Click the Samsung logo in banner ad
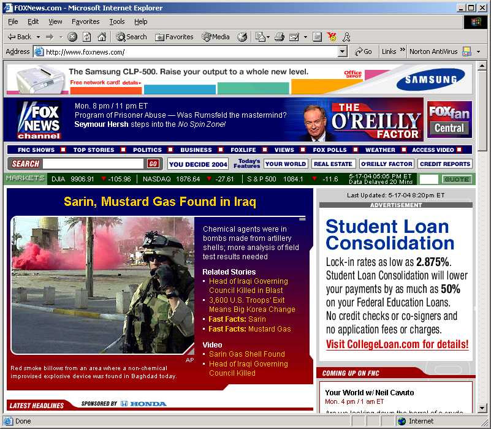491x429 pixels. click(430, 80)
